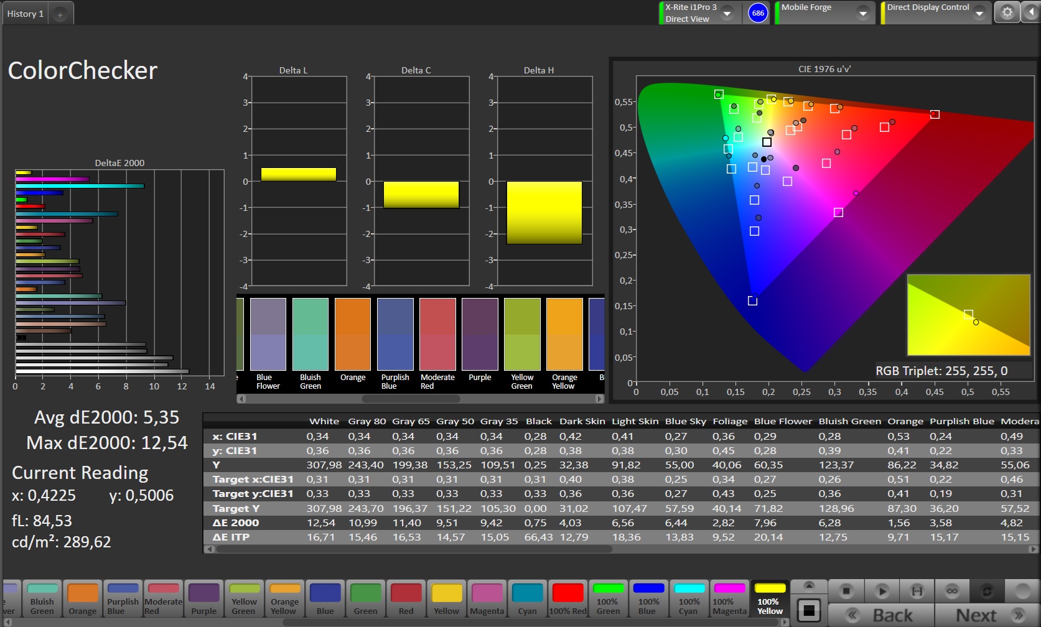
Task: Click the bracketed single-read button
Action: [x=917, y=590]
